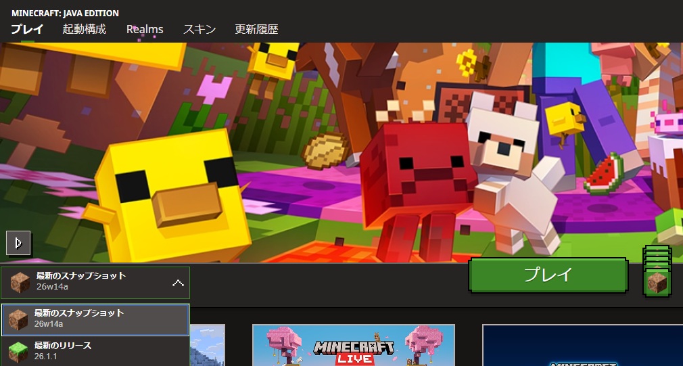Click the banner animation play icon
Image resolution: width=683 pixels, height=366 pixels.
(18, 242)
